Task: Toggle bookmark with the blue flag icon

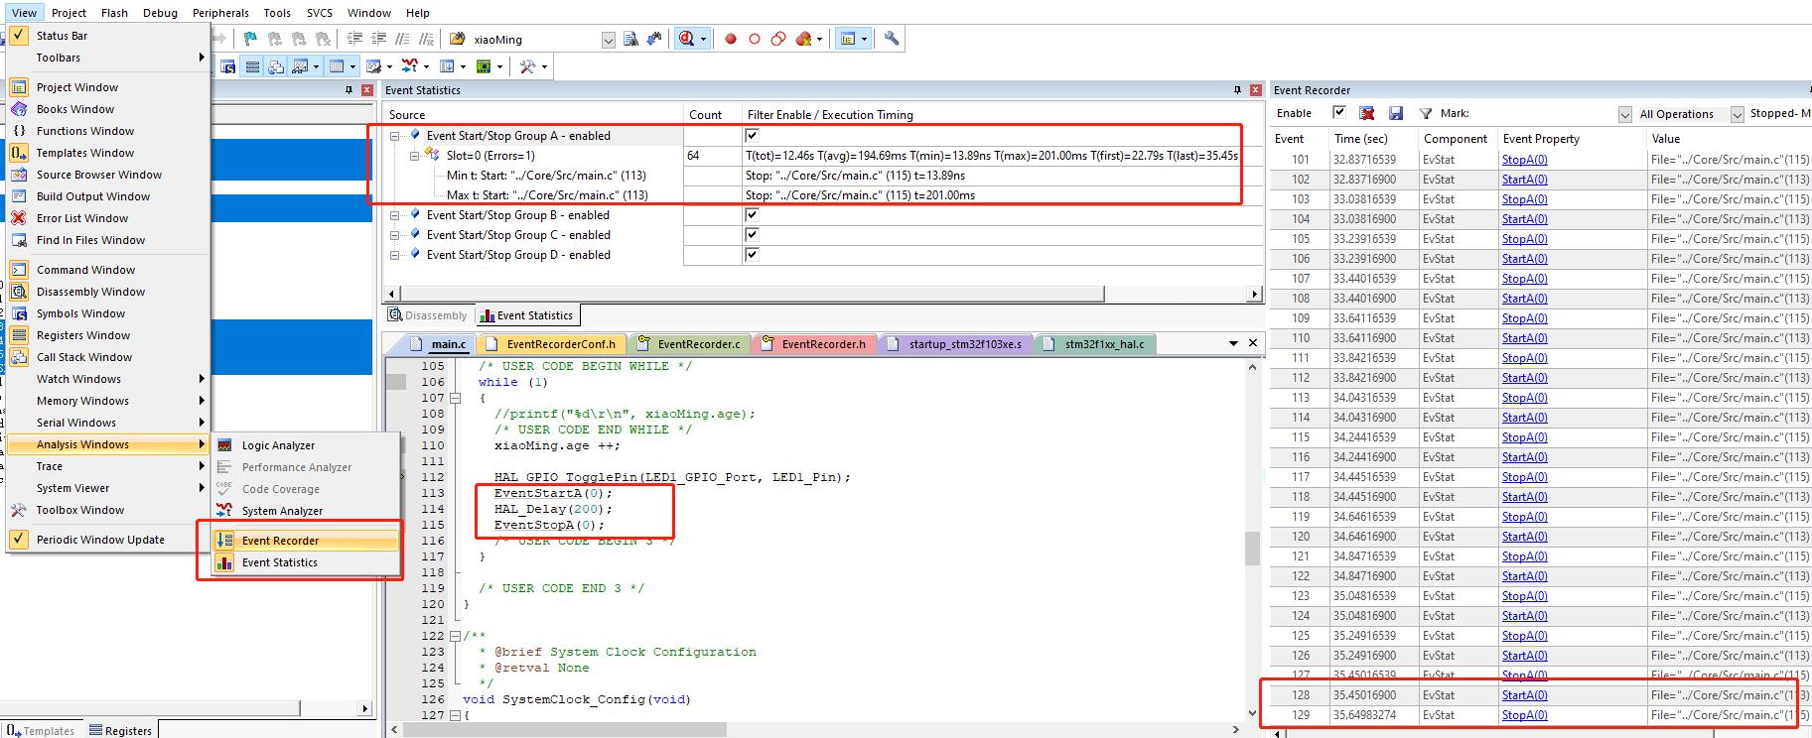Action: (x=250, y=39)
